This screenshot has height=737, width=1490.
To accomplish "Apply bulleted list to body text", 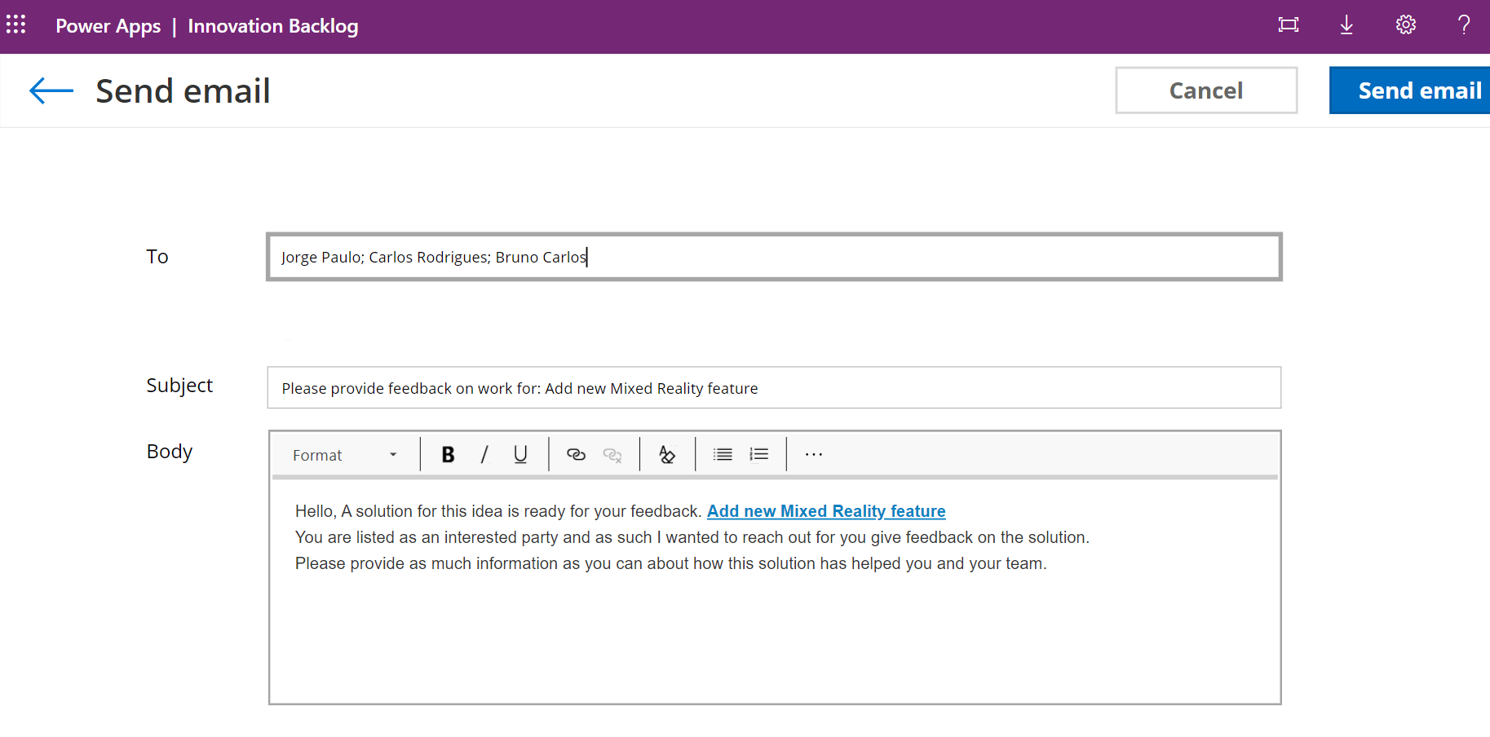I will pyautogui.click(x=723, y=455).
